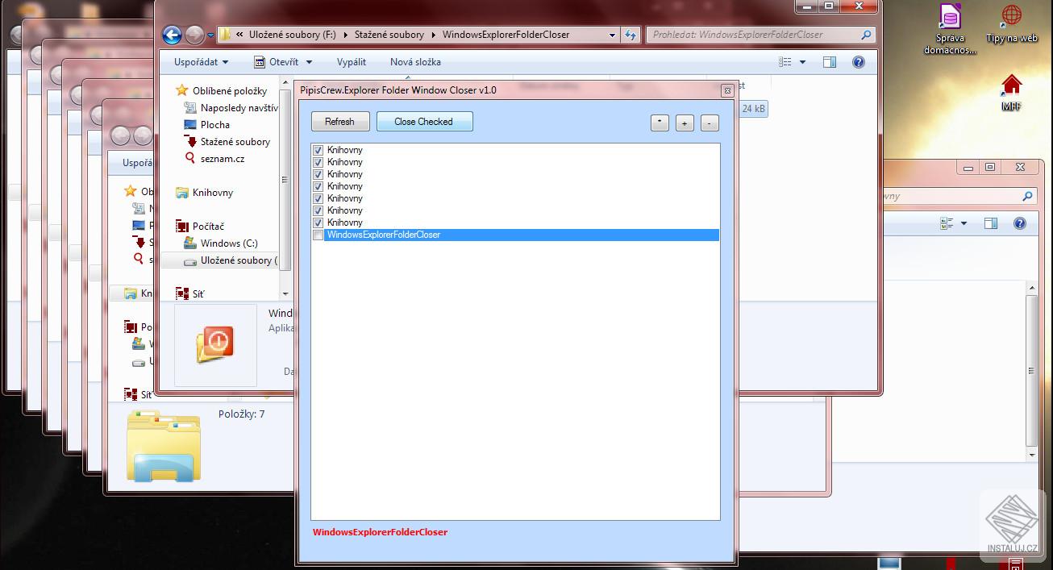Open the address bar history dropdown
This screenshot has width=1053, height=570.
tap(613, 35)
